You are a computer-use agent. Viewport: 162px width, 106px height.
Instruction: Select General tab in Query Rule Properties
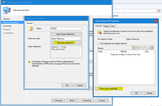tap(29, 23)
